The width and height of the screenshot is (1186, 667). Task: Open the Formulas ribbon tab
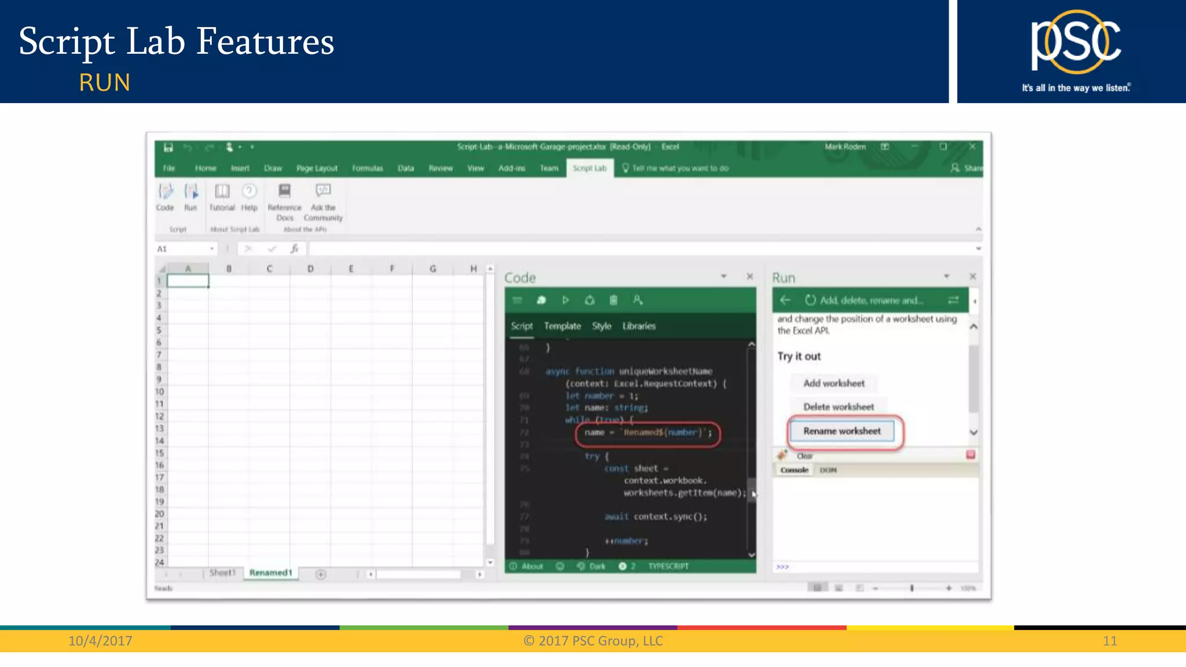[x=367, y=168]
